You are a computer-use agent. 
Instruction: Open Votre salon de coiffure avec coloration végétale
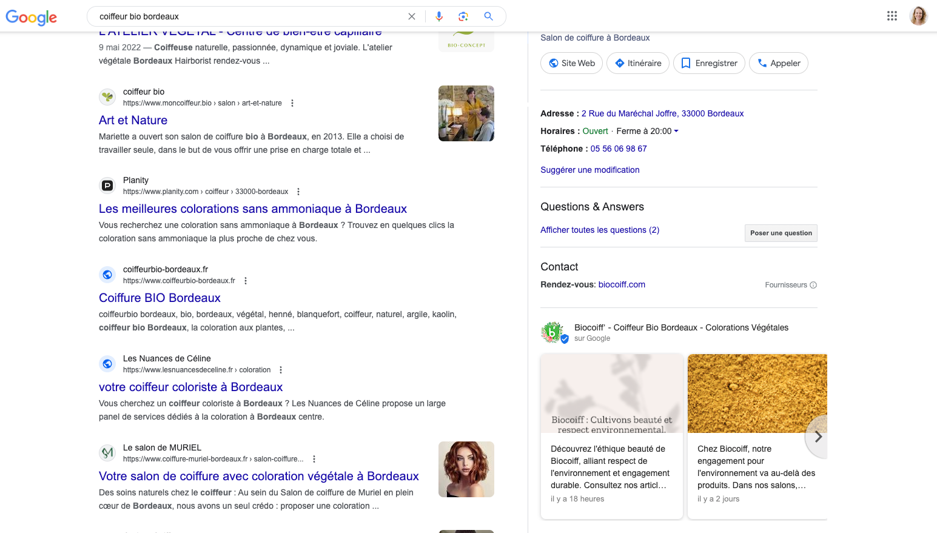coord(259,476)
